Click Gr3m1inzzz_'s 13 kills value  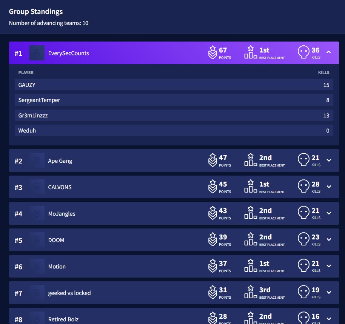click(326, 115)
